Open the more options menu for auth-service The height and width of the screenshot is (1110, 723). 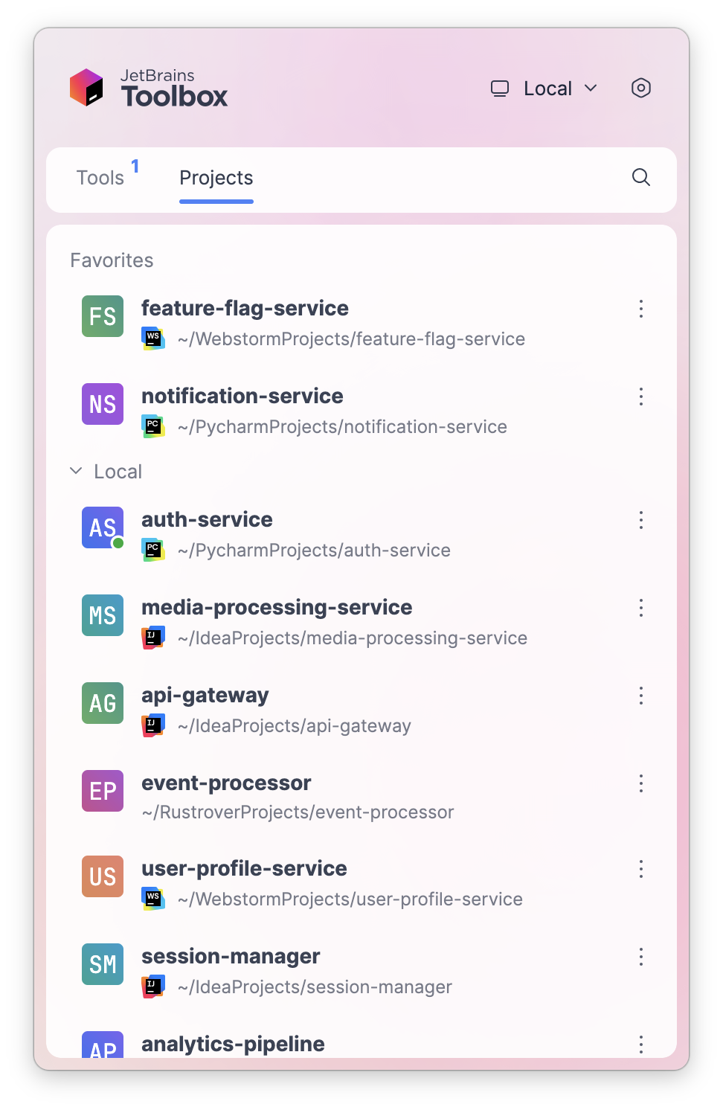(x=640, y=520)
